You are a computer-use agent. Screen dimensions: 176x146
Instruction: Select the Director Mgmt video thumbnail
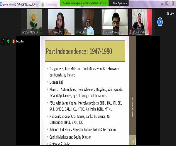pos(34,22)
